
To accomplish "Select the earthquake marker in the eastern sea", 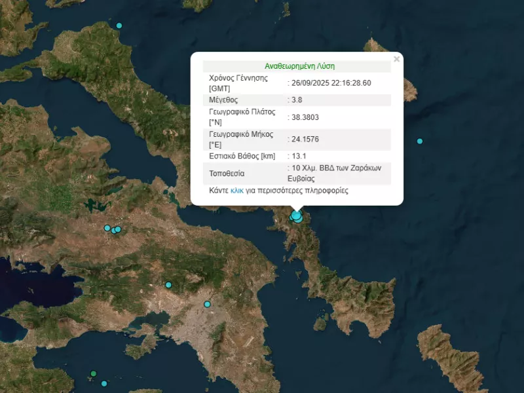I will [x=420, y=141].
